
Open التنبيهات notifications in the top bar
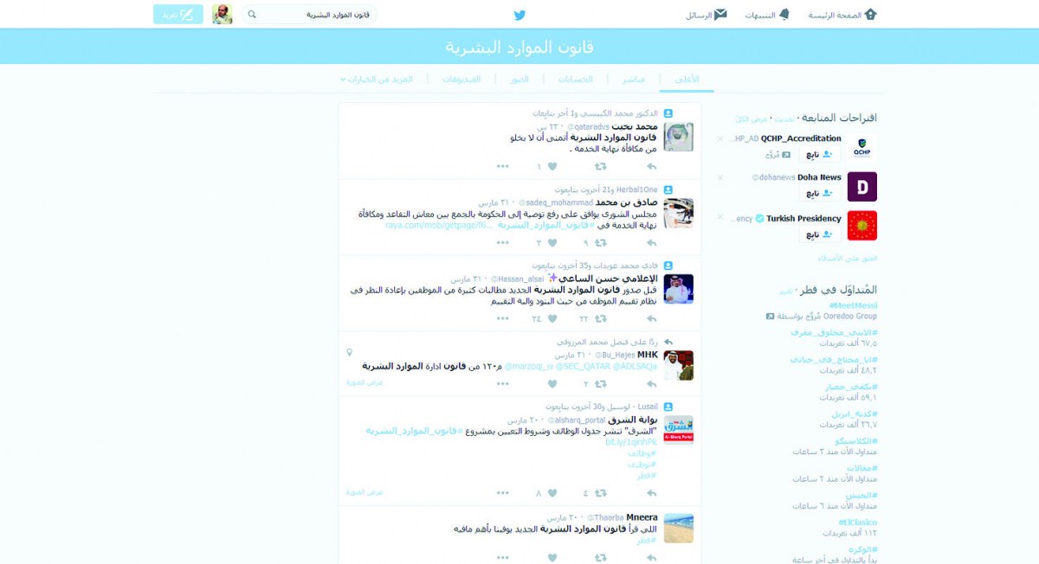tap(767, 15)
